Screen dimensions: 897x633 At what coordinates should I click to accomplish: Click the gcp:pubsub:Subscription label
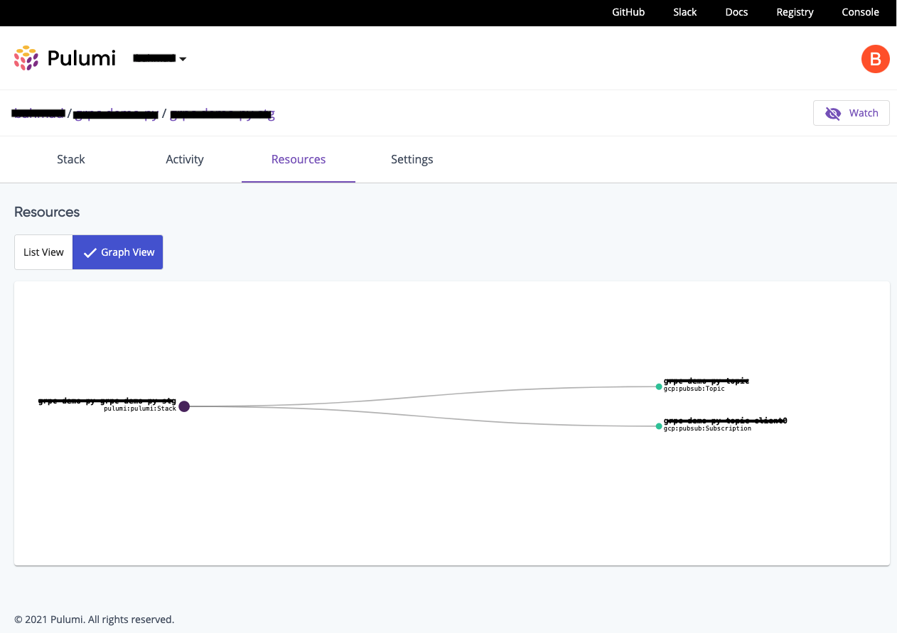707,428
